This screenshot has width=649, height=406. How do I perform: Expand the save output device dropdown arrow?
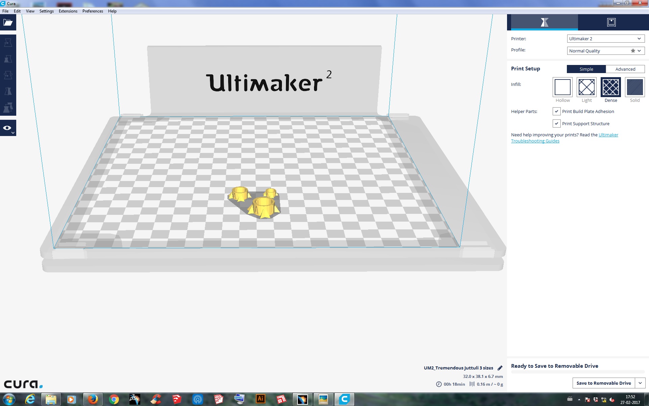click(640, 383)
